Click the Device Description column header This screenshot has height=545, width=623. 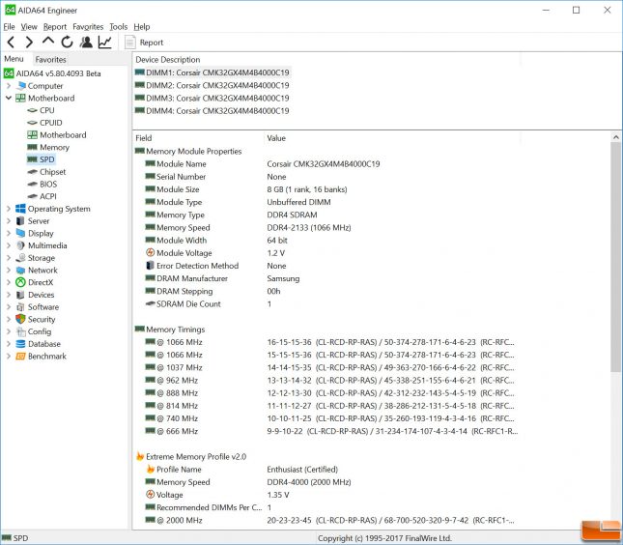(x=326, y=60)
